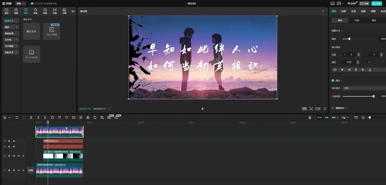Open the 贴纸 stickers panel

click(x=35, y=11)
